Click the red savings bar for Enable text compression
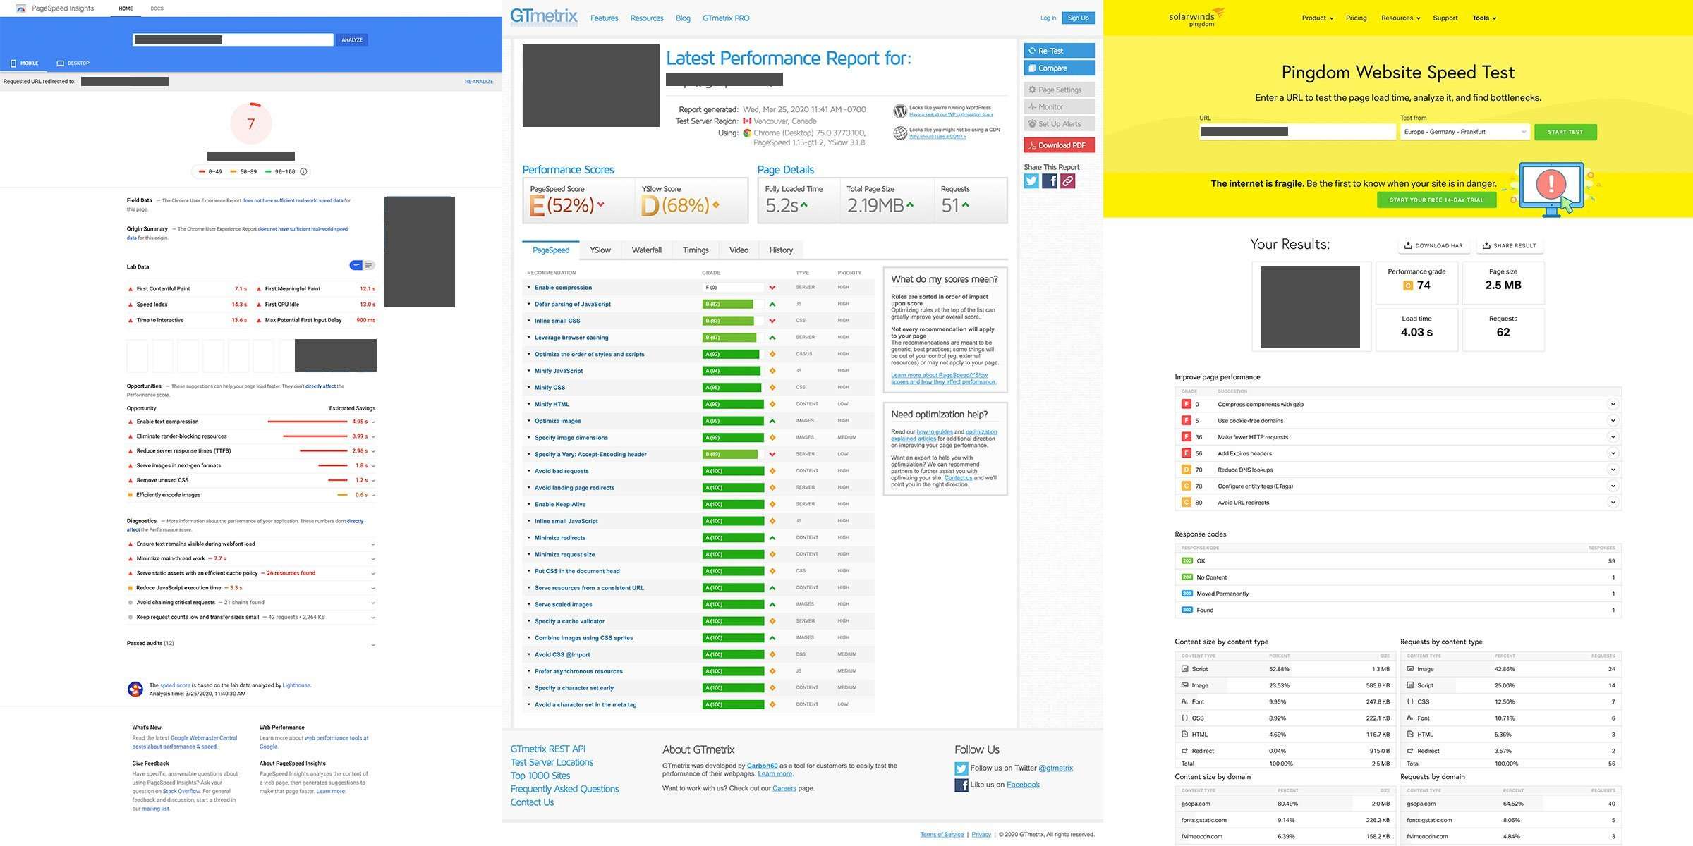Screen dimensions: 1693x846 pyautogui.click(x=307, y=422)
